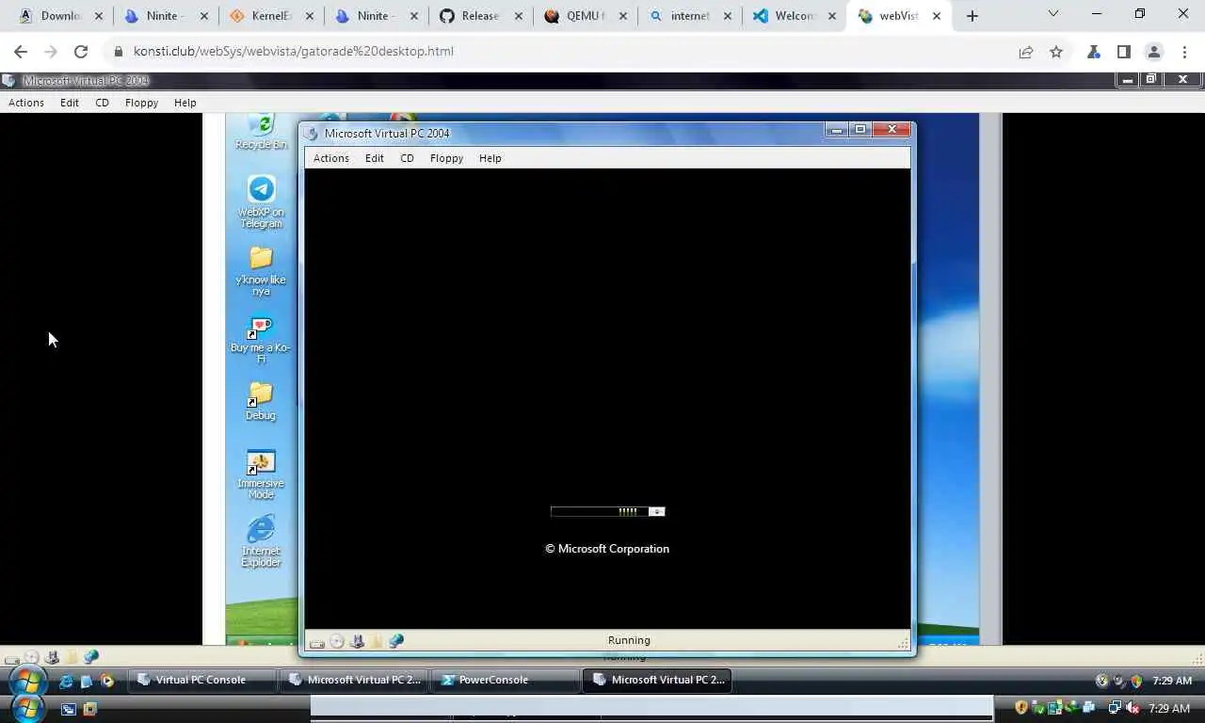Select the Debug folder icon
The height and width of the screenshot is (723, 1205).
click(261, 402)
